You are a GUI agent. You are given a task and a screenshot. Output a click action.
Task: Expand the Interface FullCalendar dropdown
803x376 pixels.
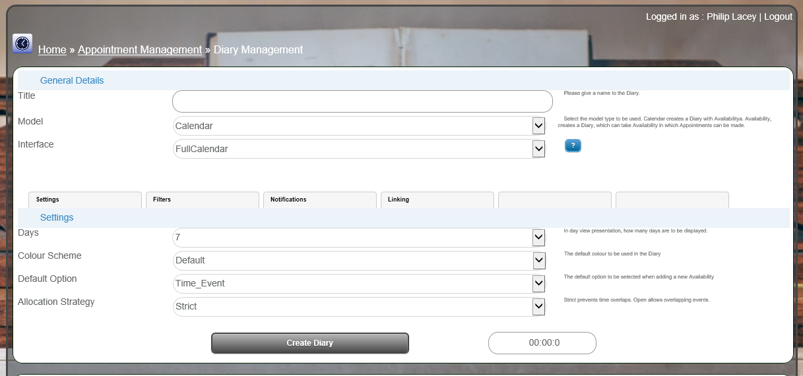point(359,149)
